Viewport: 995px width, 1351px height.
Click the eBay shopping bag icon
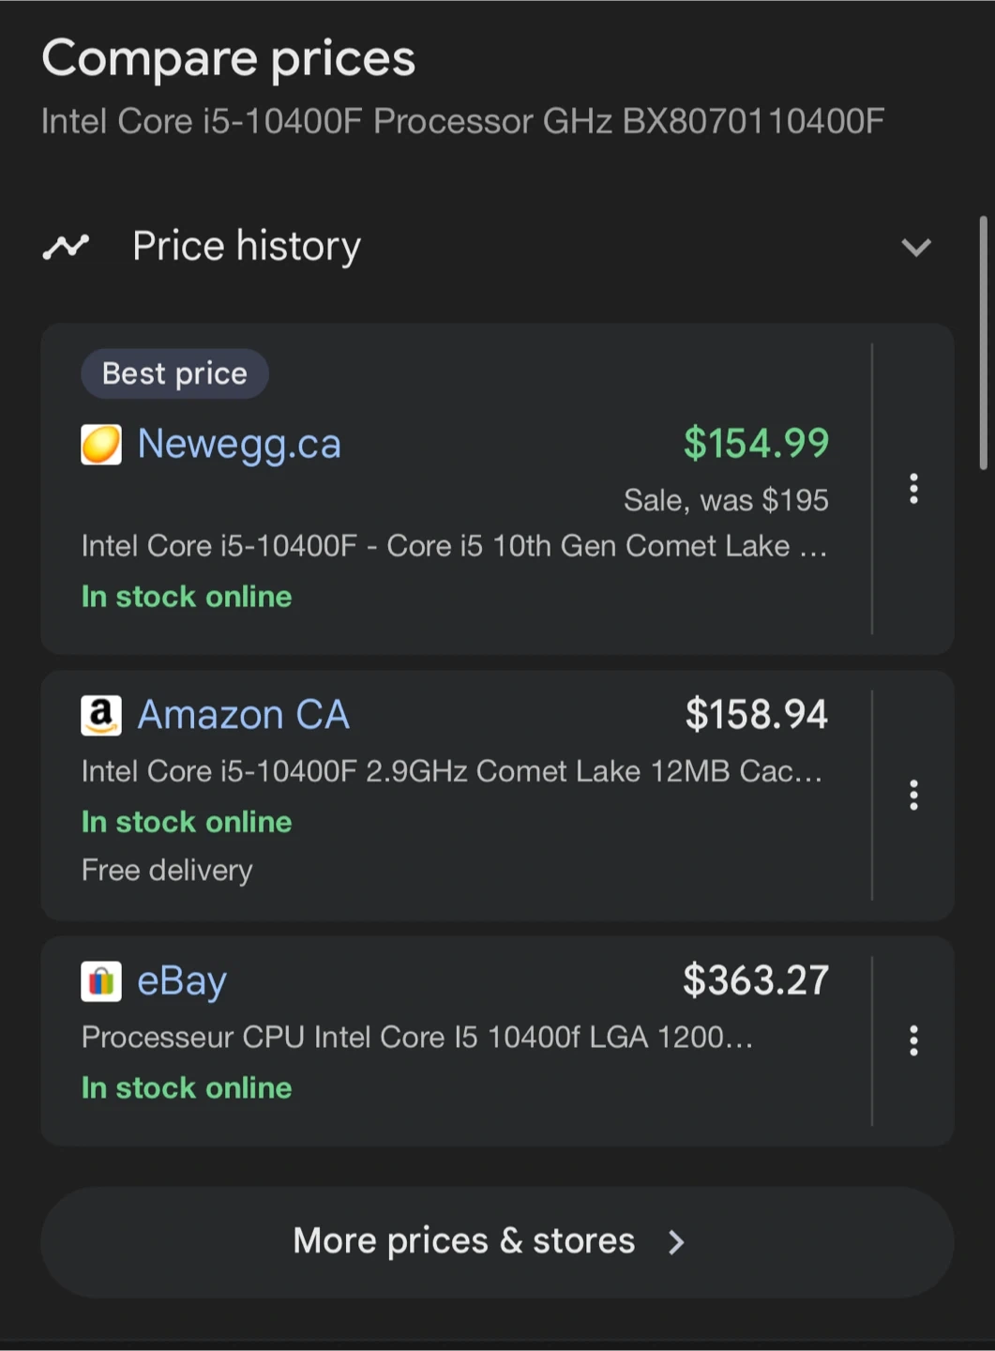click(101, 981)
